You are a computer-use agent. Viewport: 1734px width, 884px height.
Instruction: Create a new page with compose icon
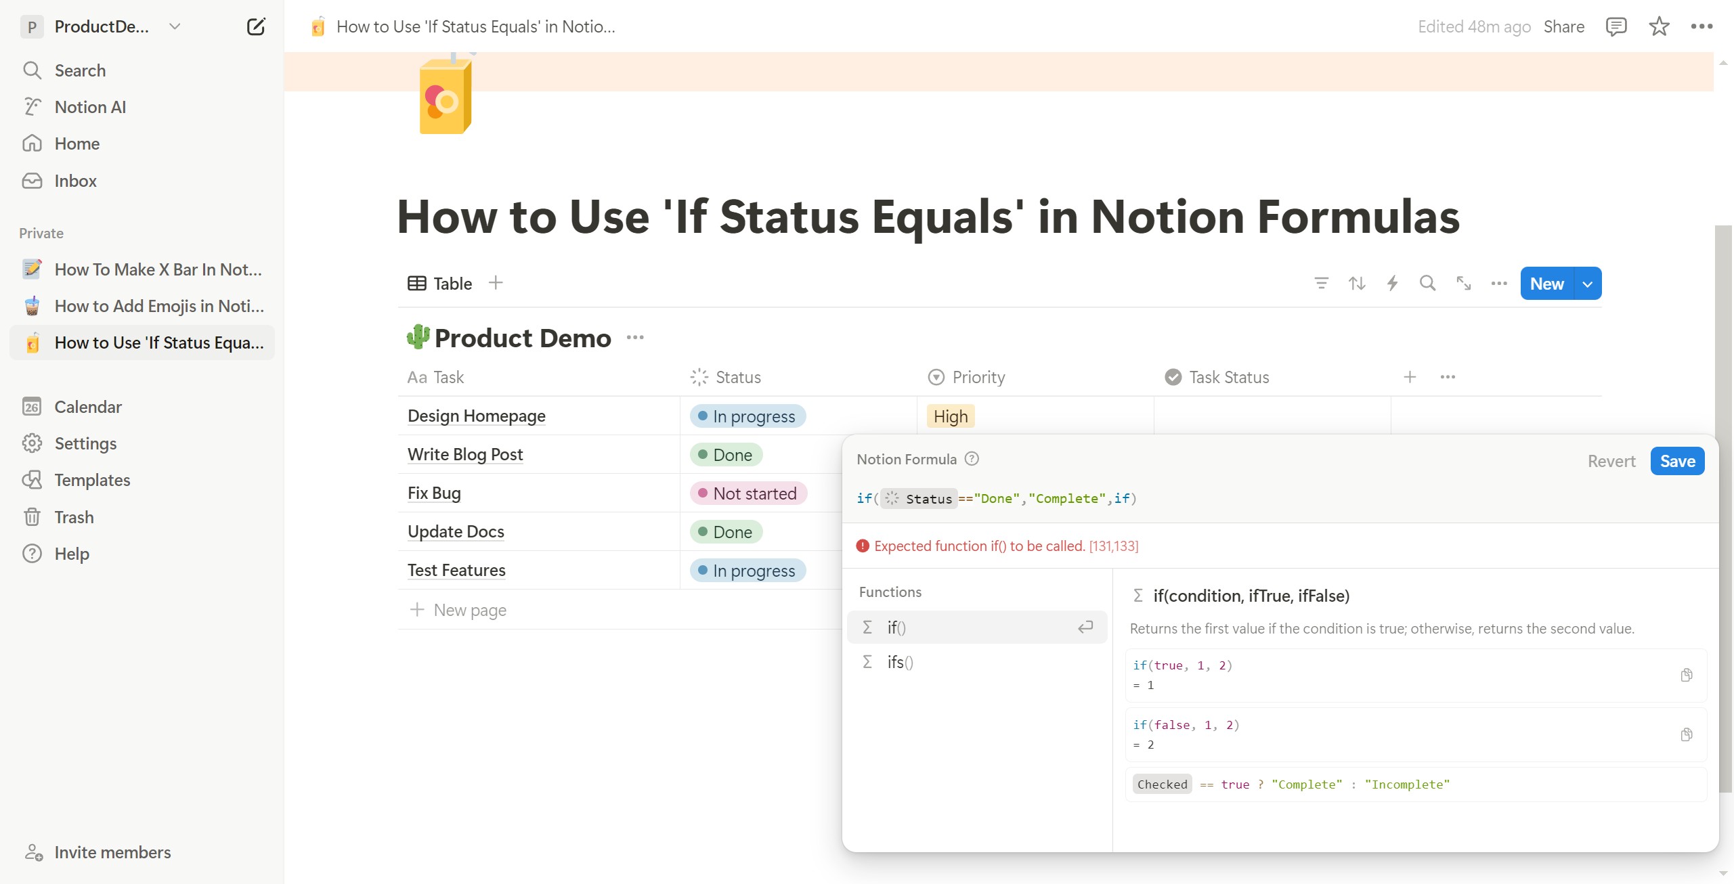(x=256, y=26)
